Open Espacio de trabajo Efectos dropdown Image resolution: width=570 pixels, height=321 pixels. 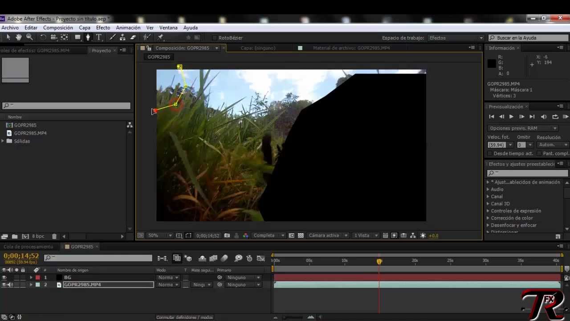coord(455,38)
